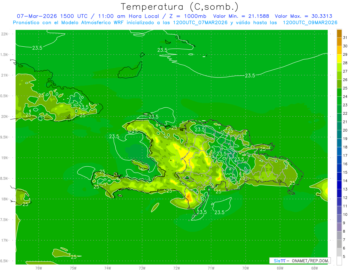The width and height of the screenshot is (353, 272).
Task: Click legend value label '28'
Action: [x=345, y=63]
